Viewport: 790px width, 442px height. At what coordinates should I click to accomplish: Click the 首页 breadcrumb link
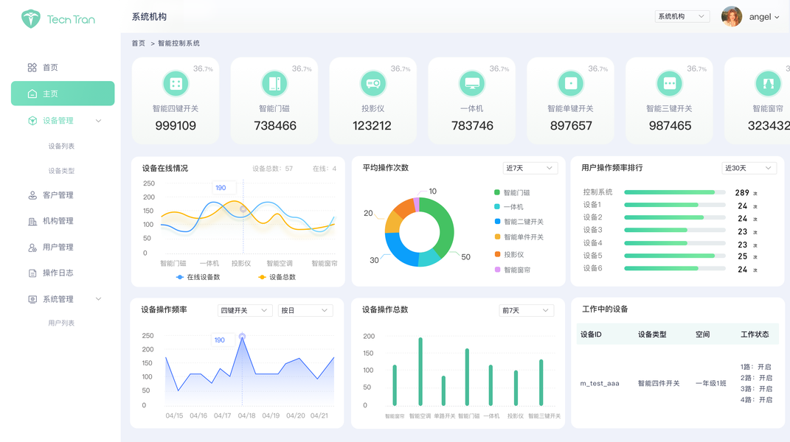coord(139,43)
